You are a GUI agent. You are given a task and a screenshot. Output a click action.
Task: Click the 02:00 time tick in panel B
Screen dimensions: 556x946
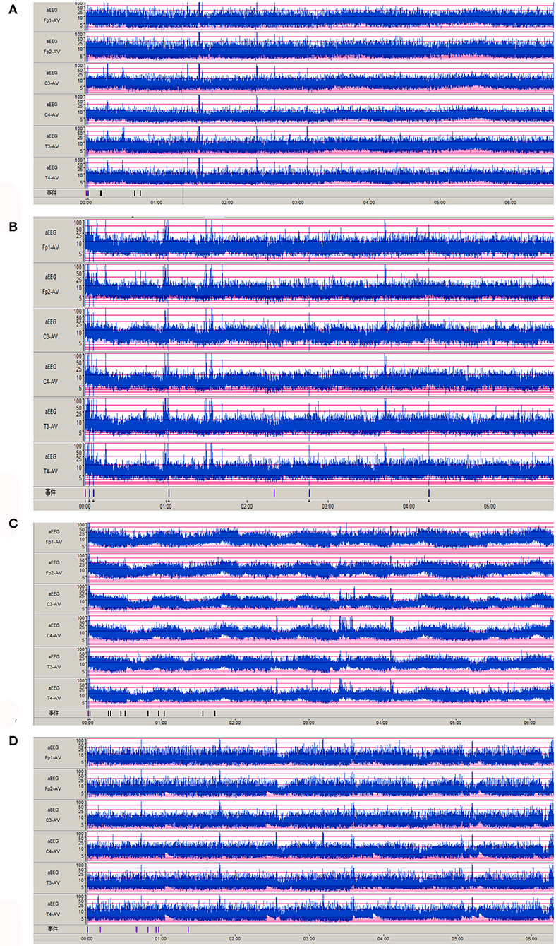(246, 507)
